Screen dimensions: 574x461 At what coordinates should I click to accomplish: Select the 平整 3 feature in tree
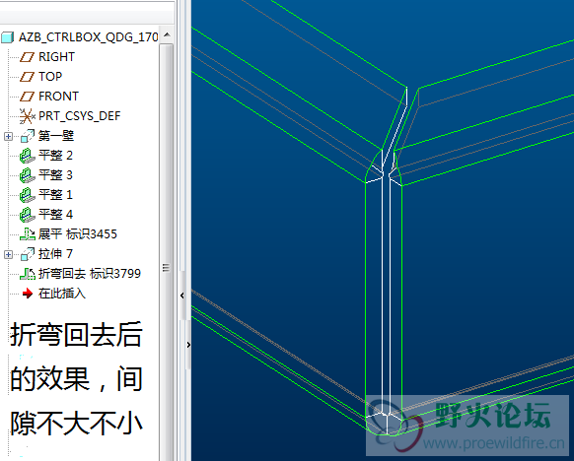55,175
